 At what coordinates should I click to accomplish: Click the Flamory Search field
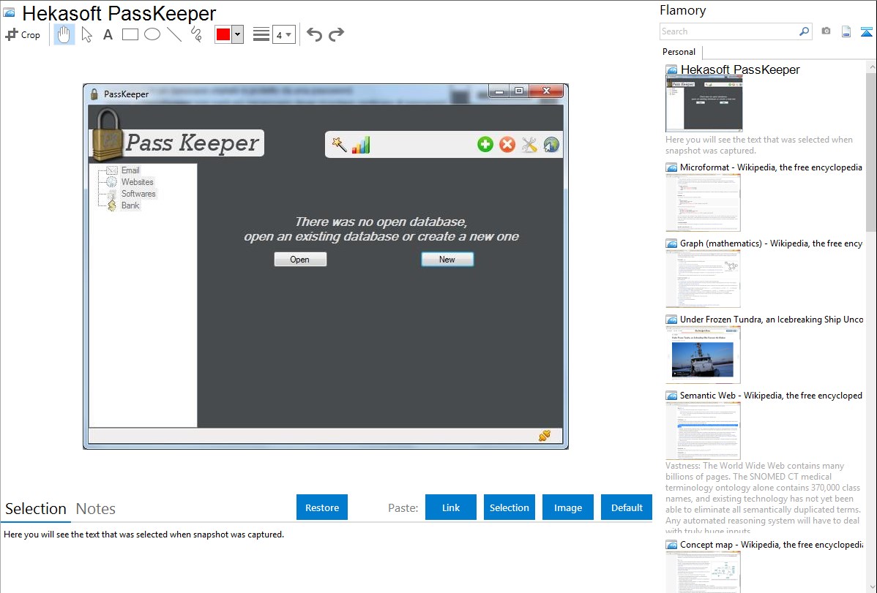729,31
